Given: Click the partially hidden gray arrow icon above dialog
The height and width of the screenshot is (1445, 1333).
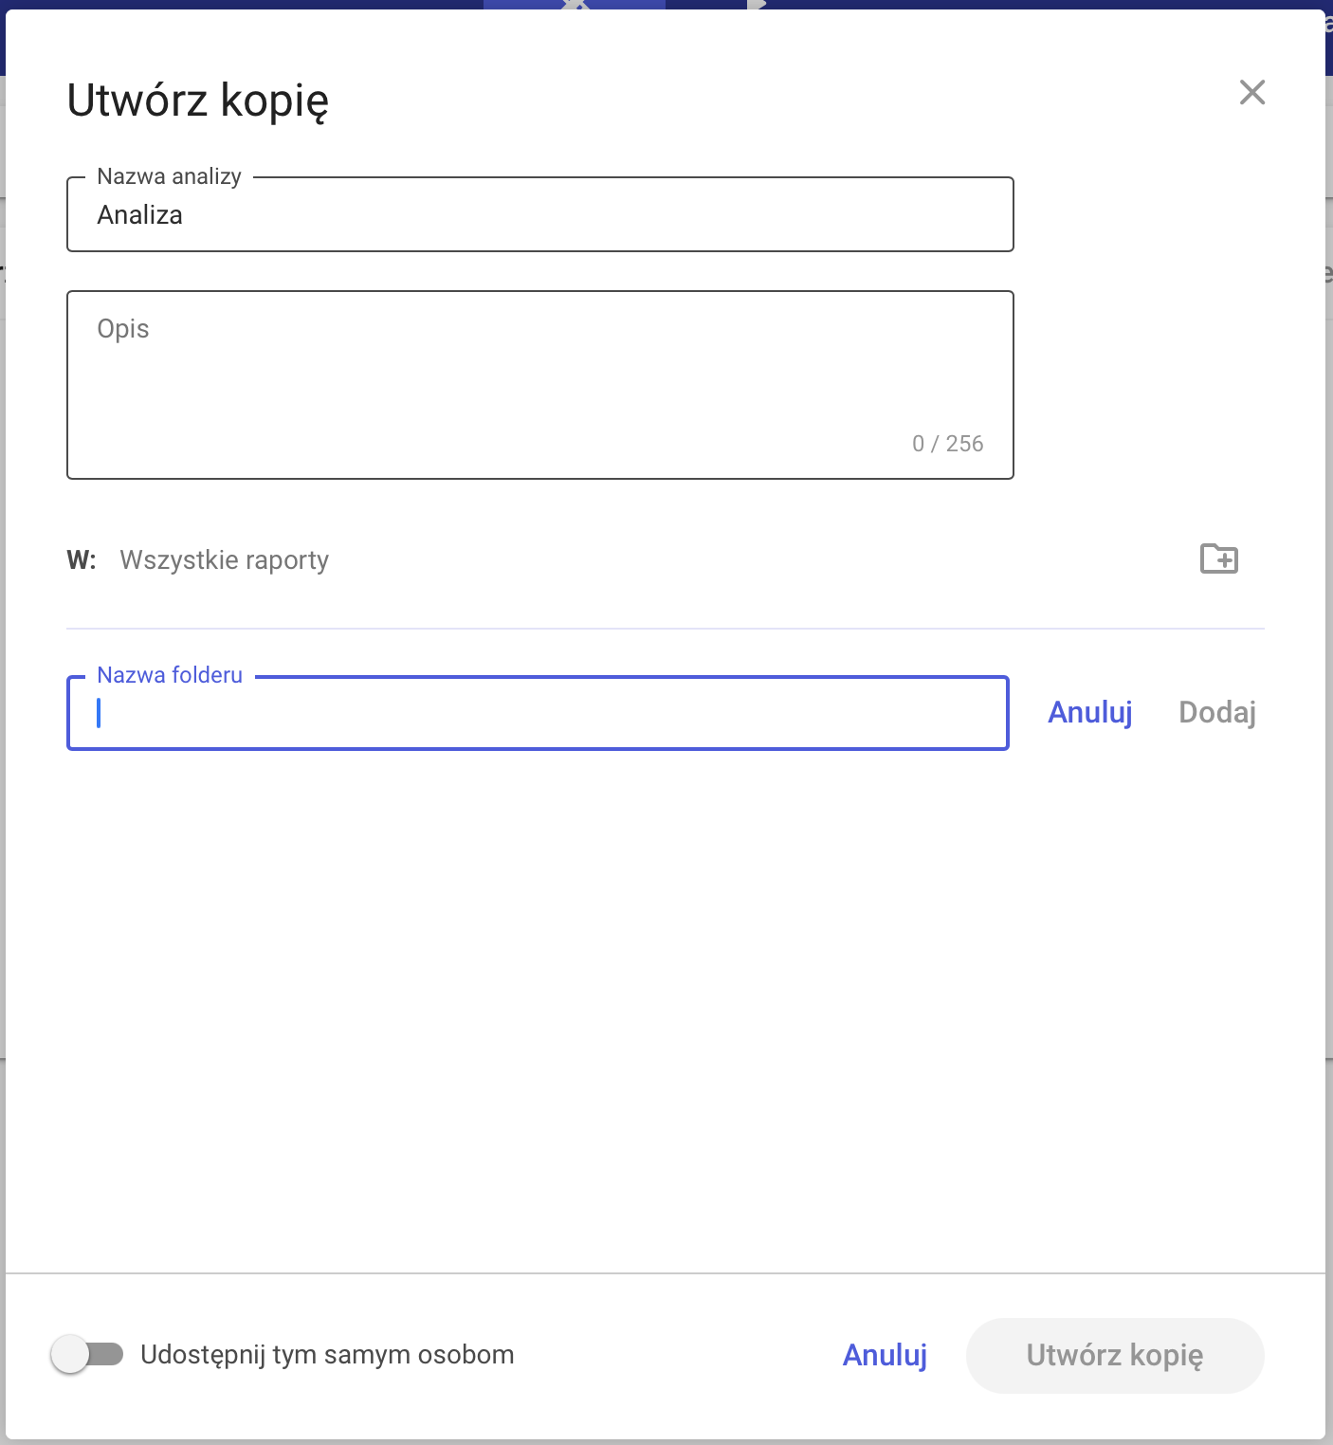Looking at the screenshot, I should (756, 5).
